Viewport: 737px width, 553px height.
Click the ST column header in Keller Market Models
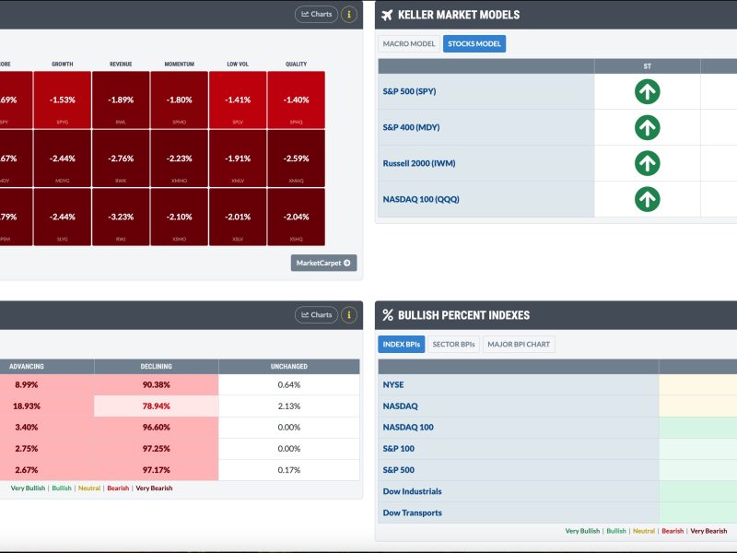click(648, 66)
